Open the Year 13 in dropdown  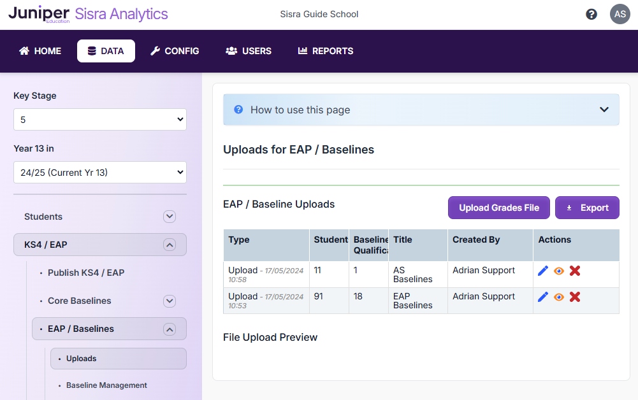tap(100, 173)
